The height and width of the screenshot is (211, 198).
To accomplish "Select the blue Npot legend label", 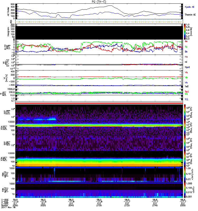I will pyautogui.click(x=187, y=67).
